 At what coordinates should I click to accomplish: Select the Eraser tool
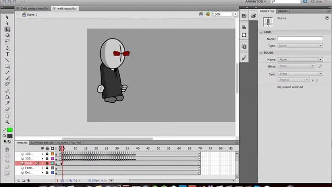pos(7,109)
